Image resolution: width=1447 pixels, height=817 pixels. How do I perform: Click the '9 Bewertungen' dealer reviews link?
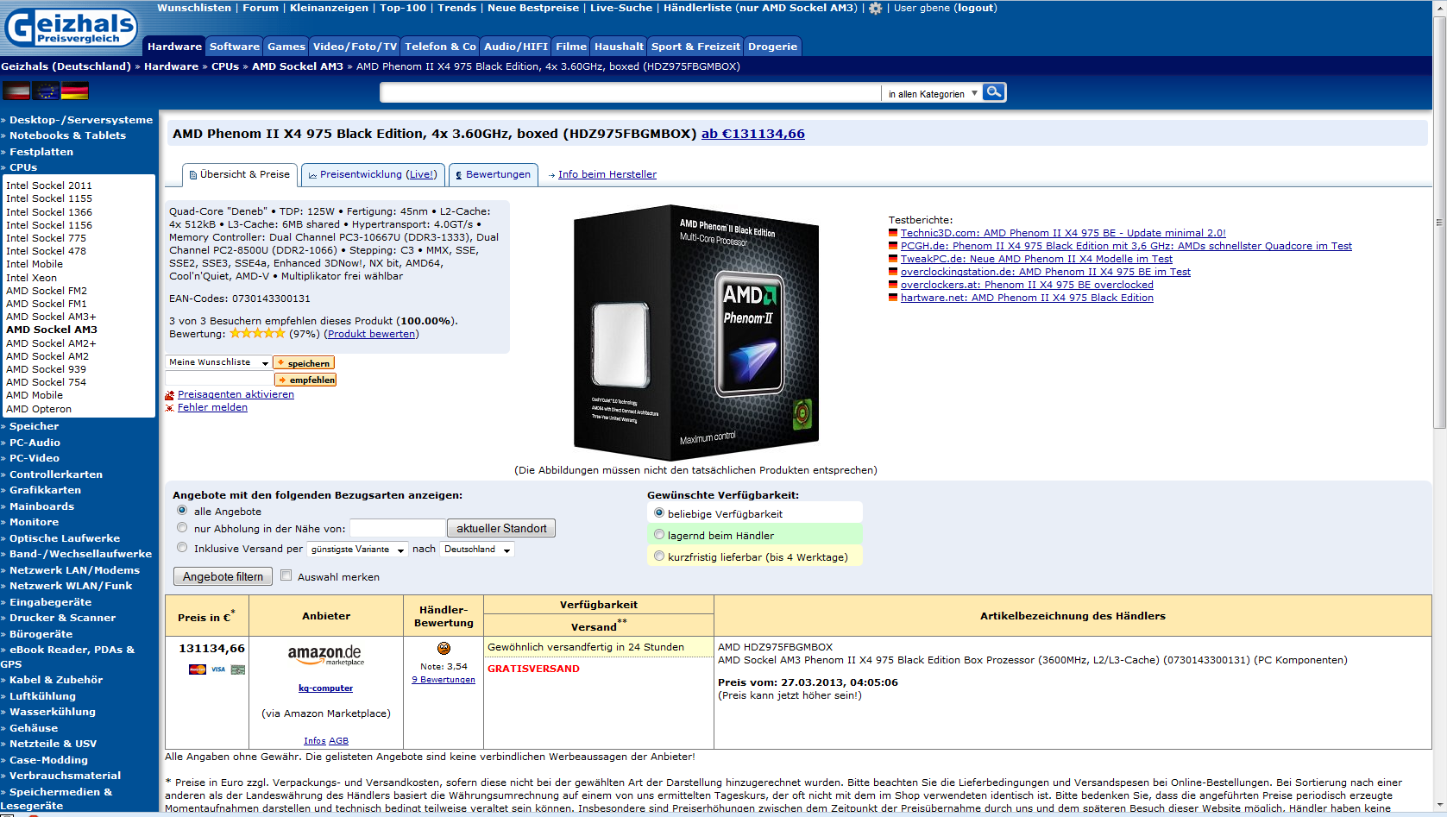point(444,680)
